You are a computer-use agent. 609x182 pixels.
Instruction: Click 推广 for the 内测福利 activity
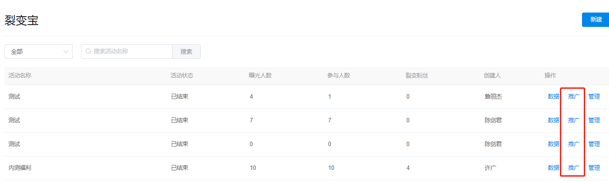click(x=574, y=168)
